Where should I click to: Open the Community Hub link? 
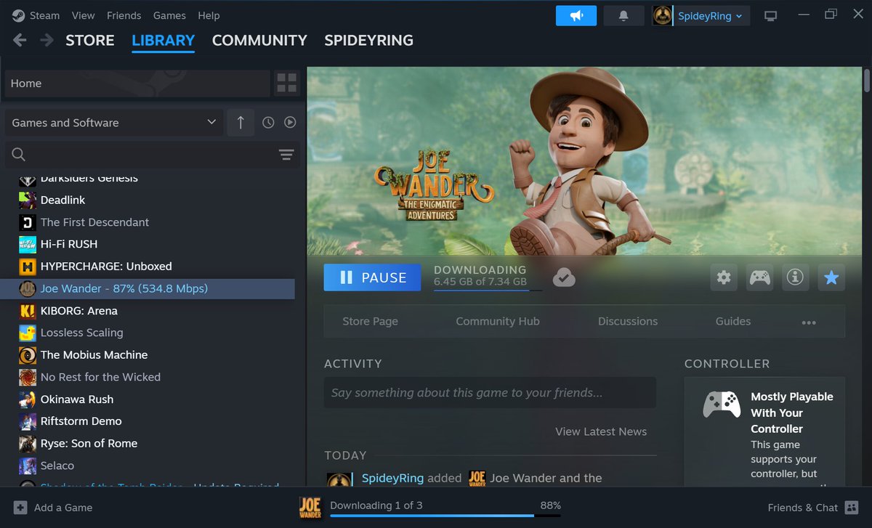(x=498, y=322)
